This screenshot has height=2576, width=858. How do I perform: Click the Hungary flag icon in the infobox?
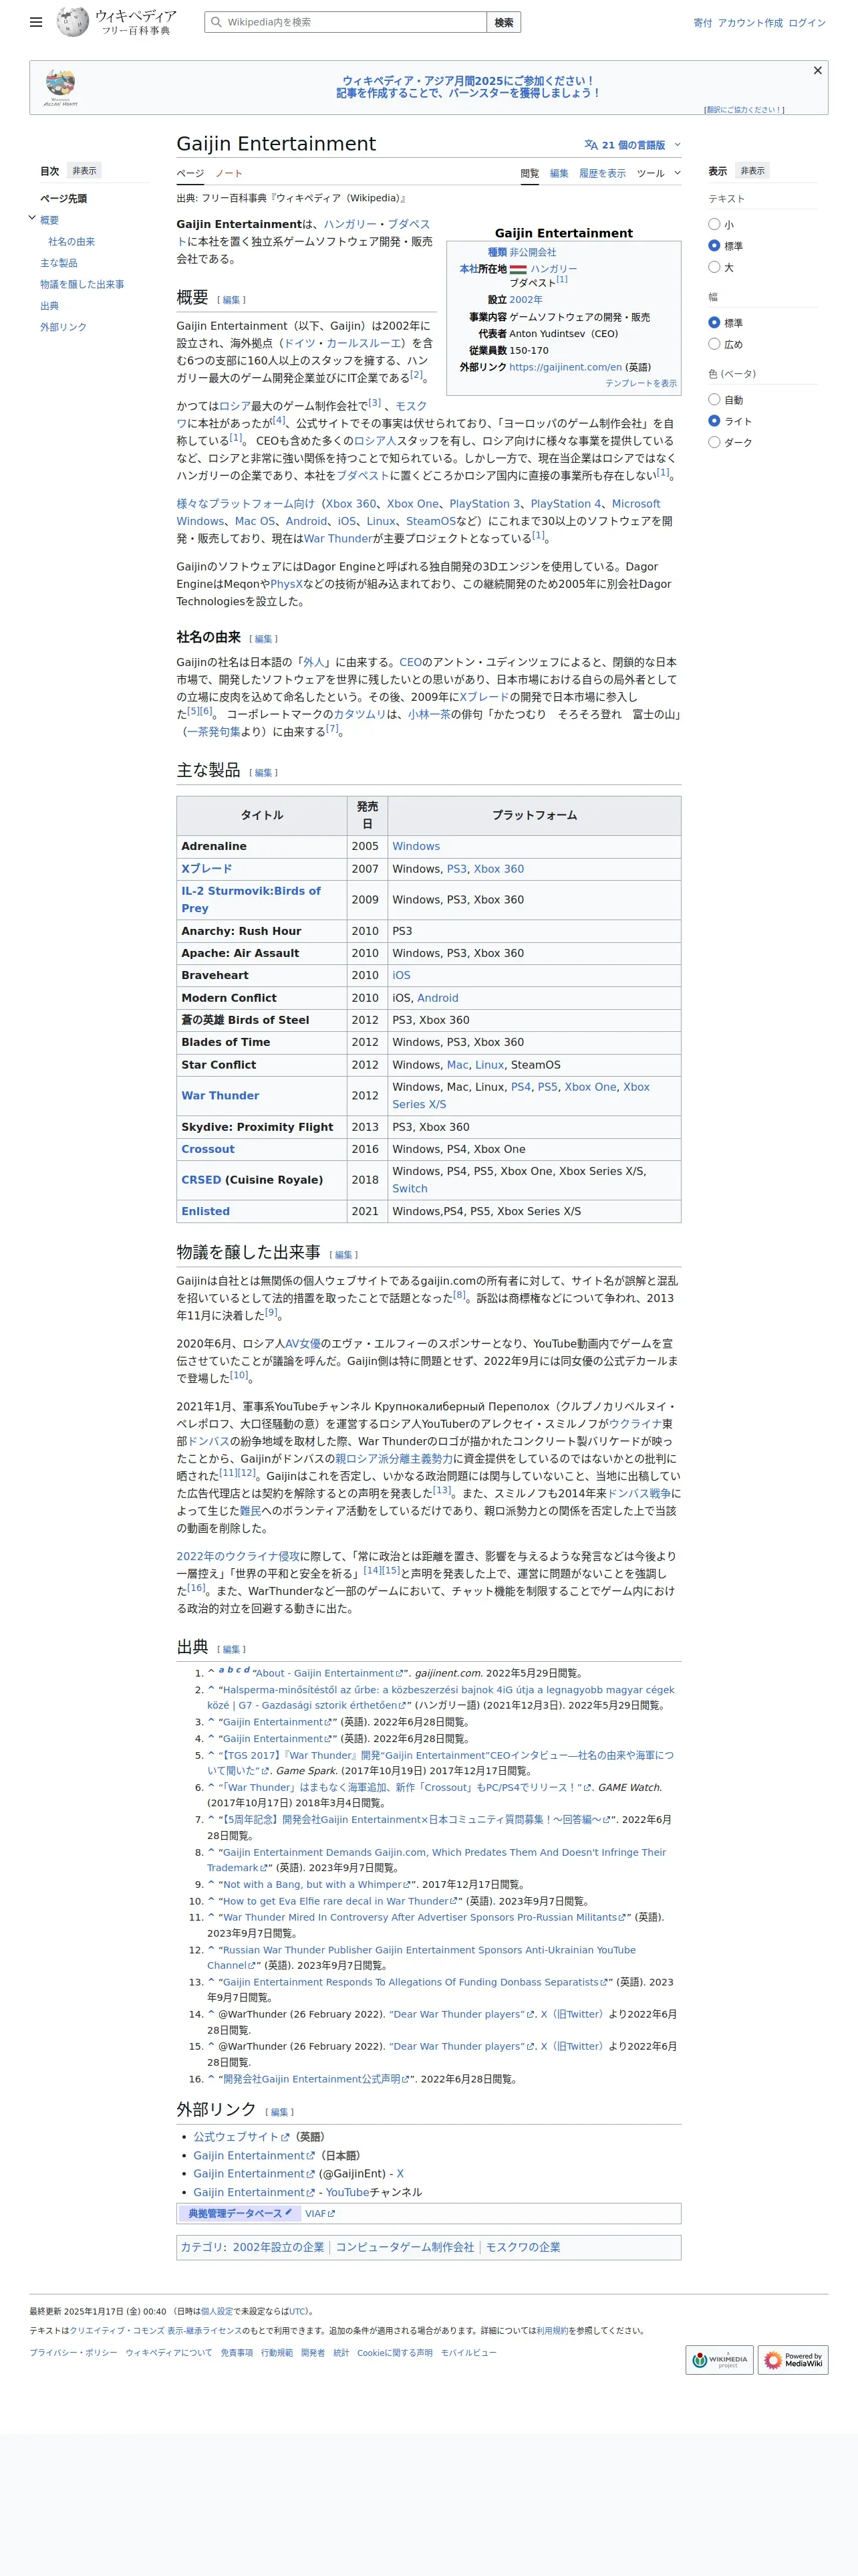pyautogui.click(x=517, y=269)
